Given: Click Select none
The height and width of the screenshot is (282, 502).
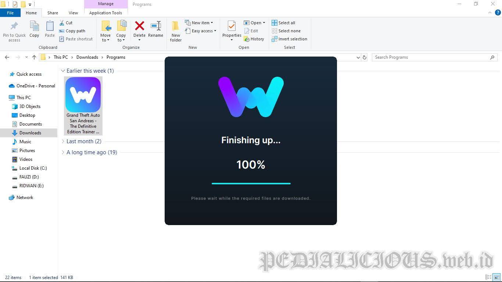Looking at the screenshot, I should [x=286, y=31].
